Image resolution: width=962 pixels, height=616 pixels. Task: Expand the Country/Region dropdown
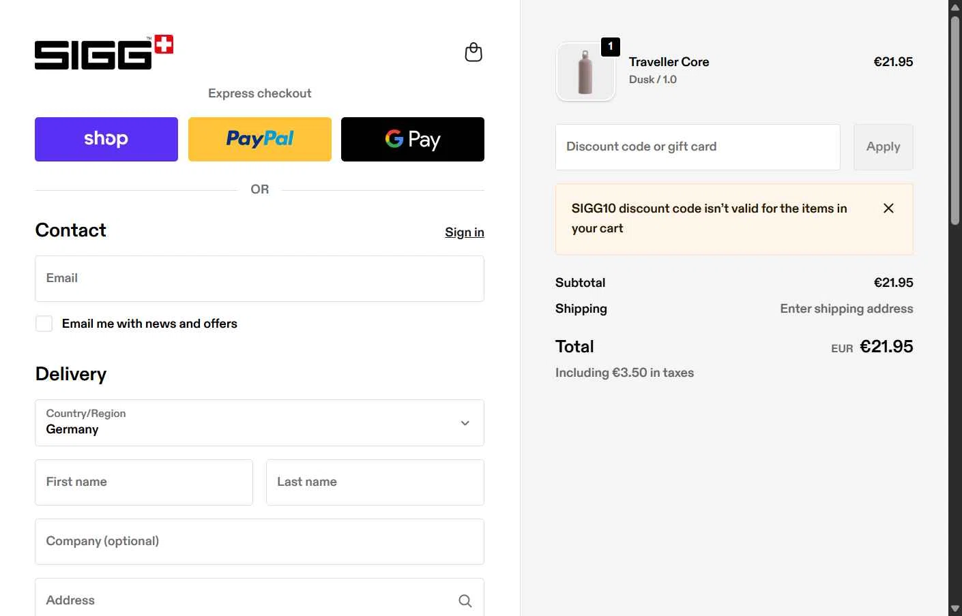pyautogui.click(x=259, y=422)
